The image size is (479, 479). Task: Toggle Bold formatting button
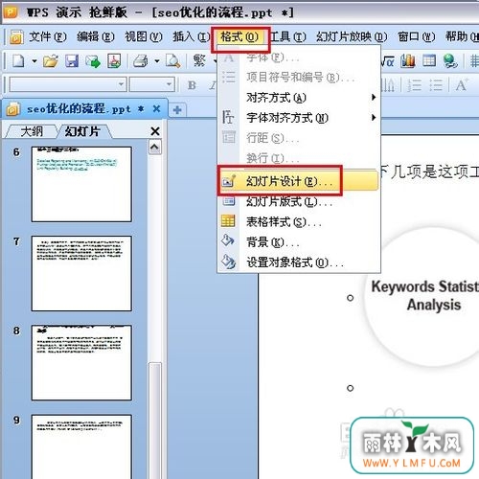192,85
